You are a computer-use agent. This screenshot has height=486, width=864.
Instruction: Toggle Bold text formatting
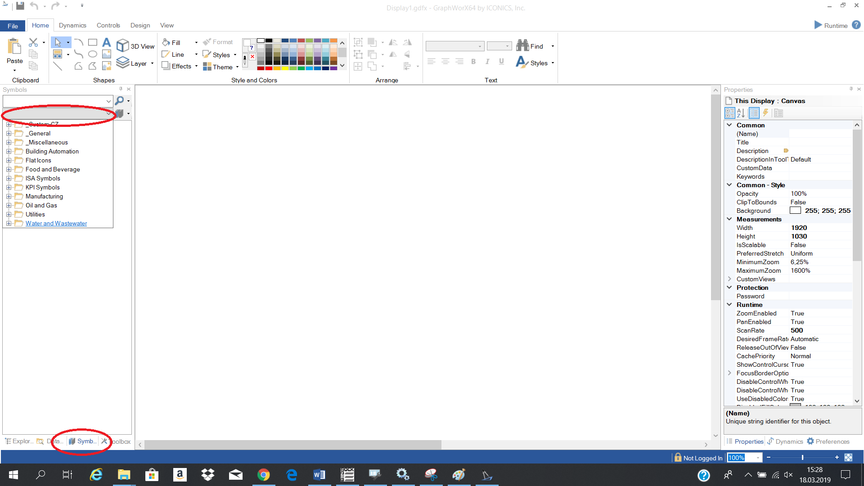point(473,62)
